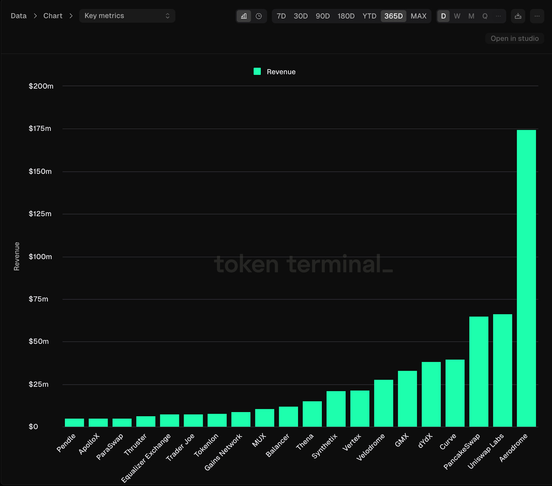Select the 7D time range
This screenshot has width=552, height=486.
coord(281,16)
